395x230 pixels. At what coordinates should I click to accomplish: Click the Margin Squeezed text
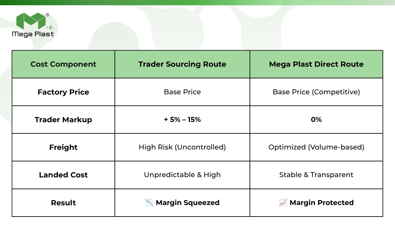point(188,203)
